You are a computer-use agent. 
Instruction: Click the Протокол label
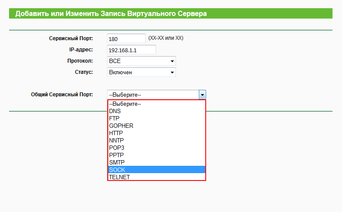(x=80, y=61)
